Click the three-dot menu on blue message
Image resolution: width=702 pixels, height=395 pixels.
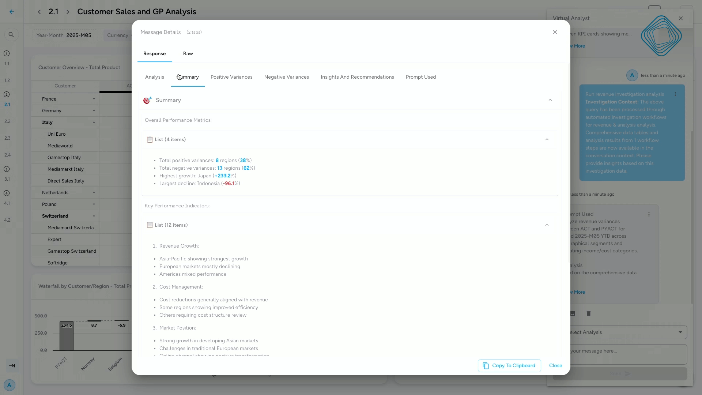click(x=675, y=94)
